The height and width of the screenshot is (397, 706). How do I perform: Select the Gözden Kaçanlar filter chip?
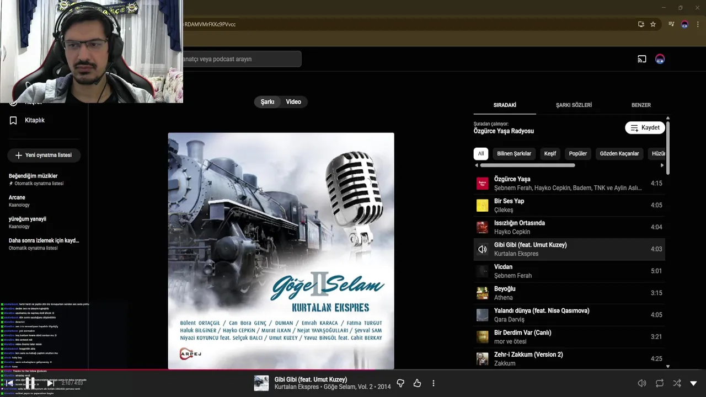tap(619, 154)
